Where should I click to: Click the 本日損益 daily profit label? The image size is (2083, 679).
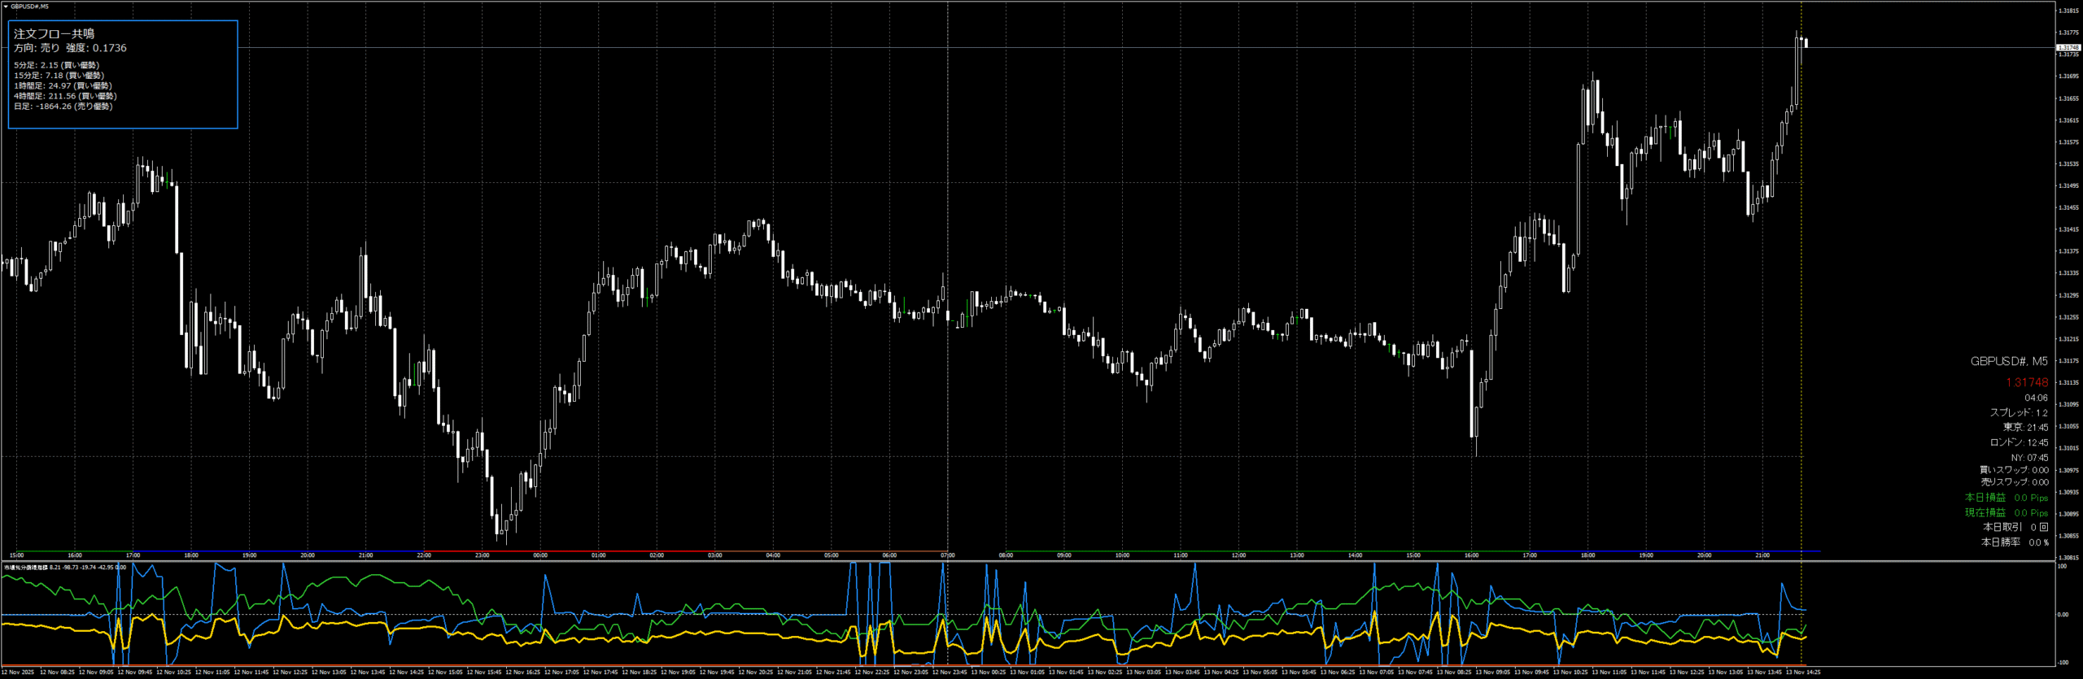click(1985, 498)
